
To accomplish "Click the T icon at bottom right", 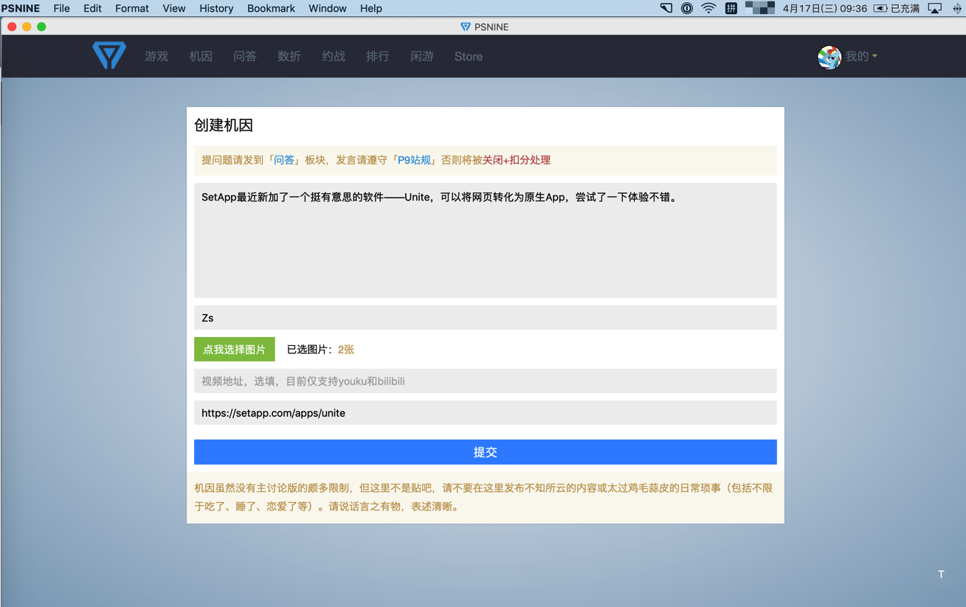I will (941, 575).
